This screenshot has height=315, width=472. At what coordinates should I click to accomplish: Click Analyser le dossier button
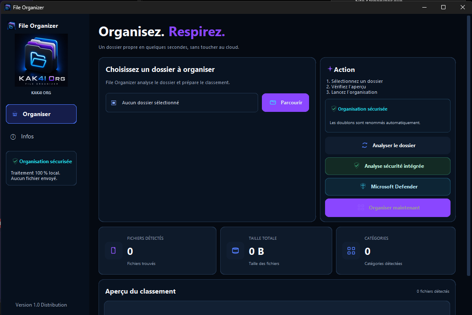coord(388,146)
